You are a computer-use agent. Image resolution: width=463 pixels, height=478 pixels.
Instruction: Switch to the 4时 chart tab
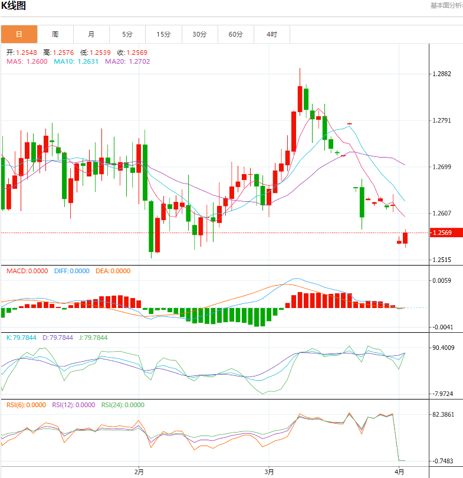tap(271, 34)
